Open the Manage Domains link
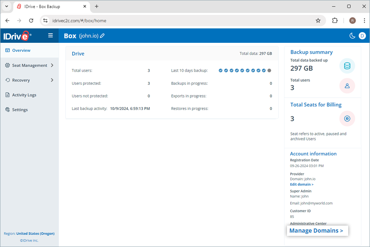Screen dimensions: 370x247 [x=316, y=231]
